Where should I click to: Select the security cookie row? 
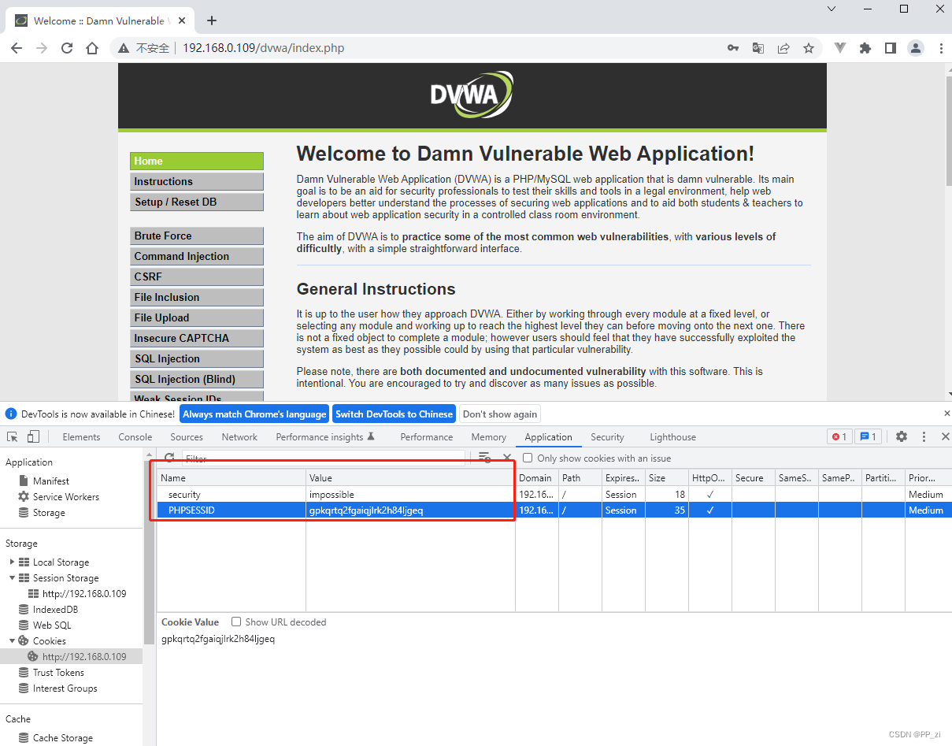tap(554, 495)
